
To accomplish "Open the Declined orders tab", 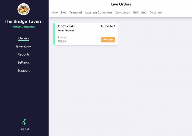I will (x=155, y=13).
